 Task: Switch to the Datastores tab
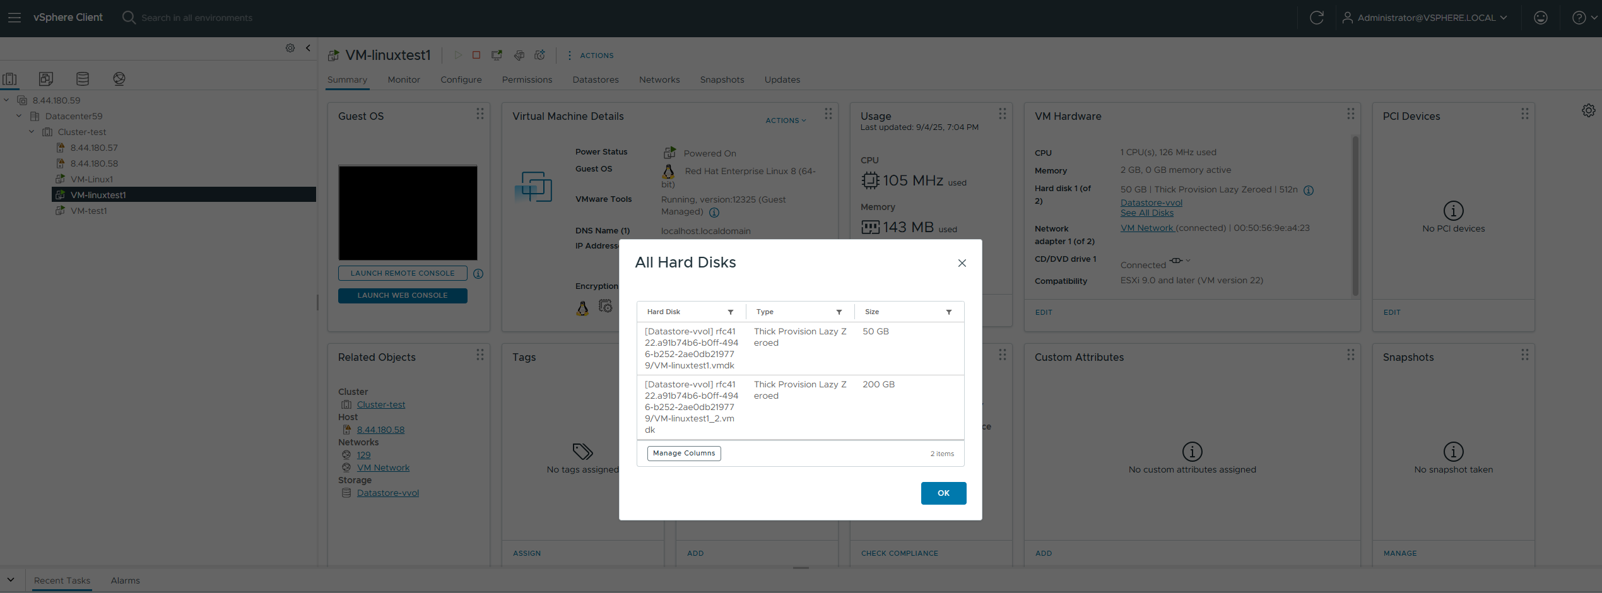tap(596, 79)
